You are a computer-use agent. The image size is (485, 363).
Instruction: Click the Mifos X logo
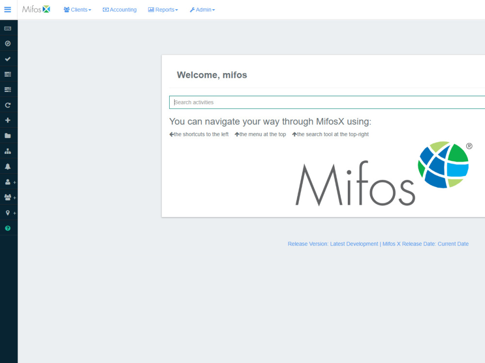tap(36, 9)
